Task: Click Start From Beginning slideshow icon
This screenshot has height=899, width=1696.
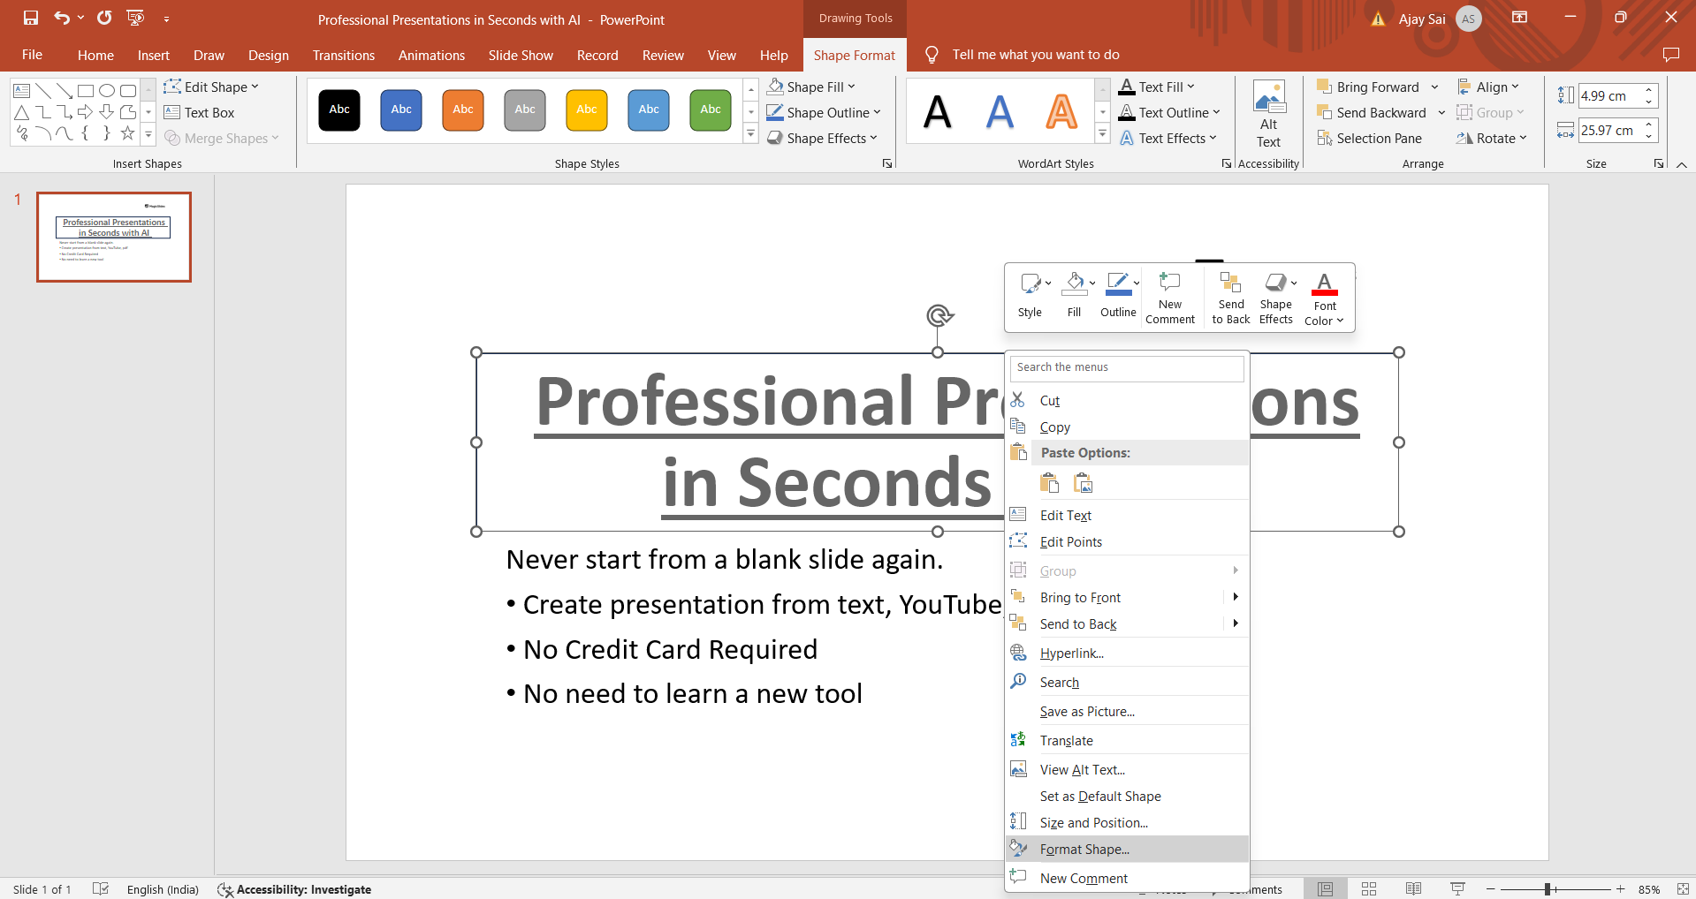Action: pos(135,18)
